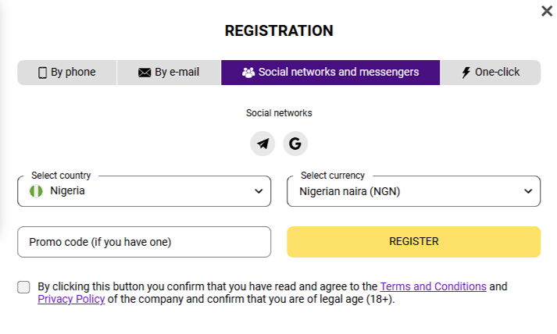Open the Select country dropdown
Viewport: 557px width, 334px height.
point(144,191)
